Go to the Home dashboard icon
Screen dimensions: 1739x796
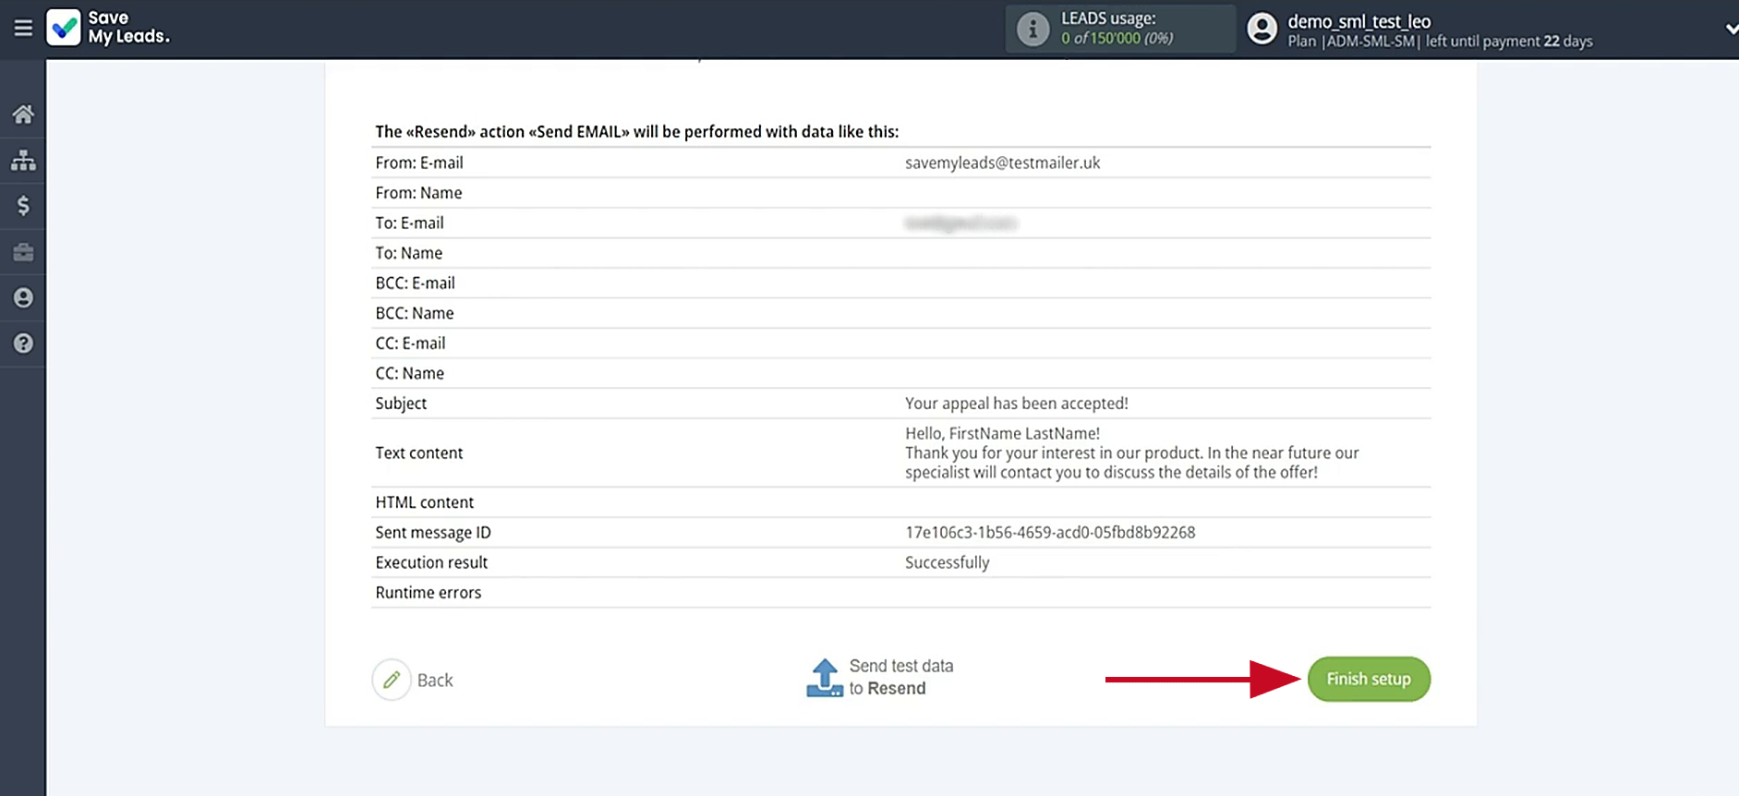pyautogui.click(x=23, y=115)
